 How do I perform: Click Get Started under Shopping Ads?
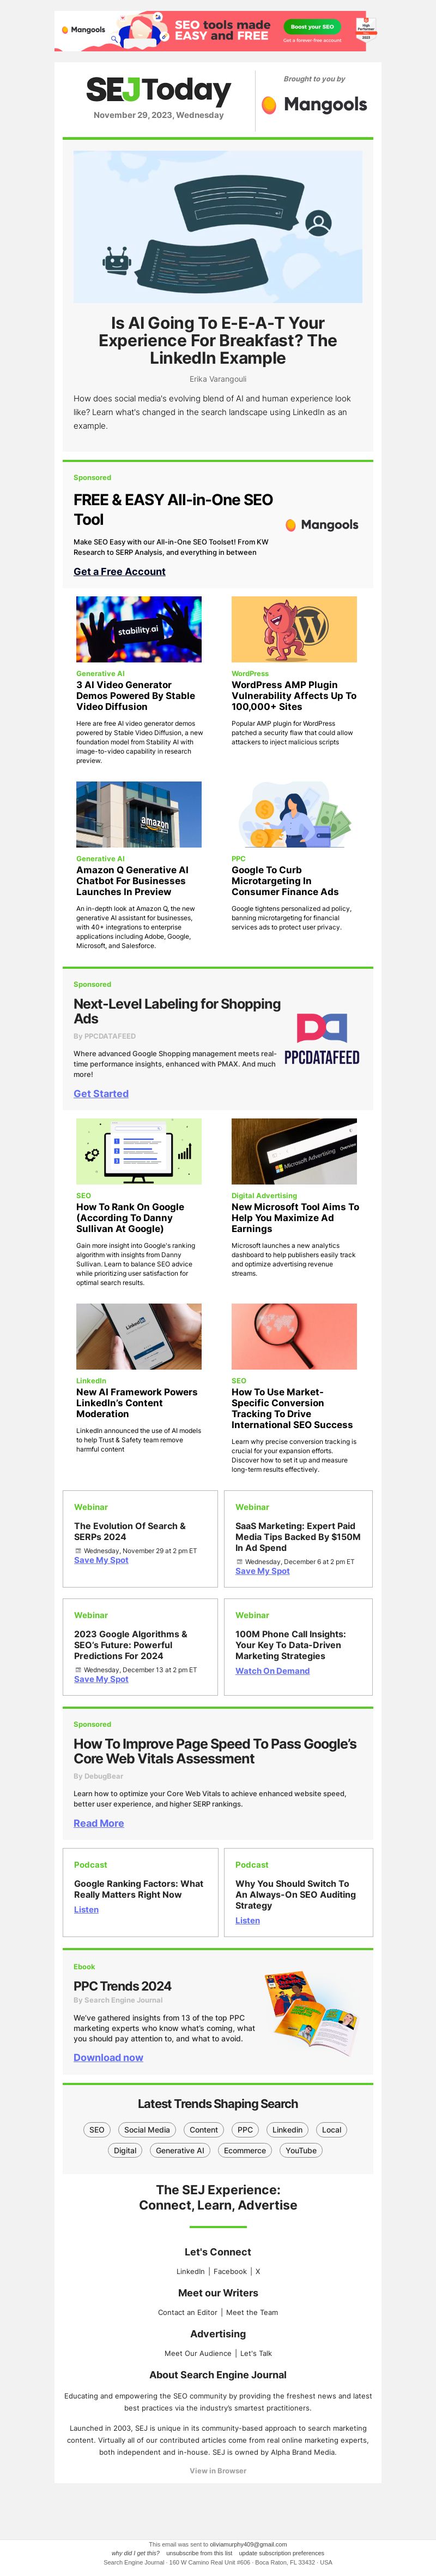(x=101, y=1094)
